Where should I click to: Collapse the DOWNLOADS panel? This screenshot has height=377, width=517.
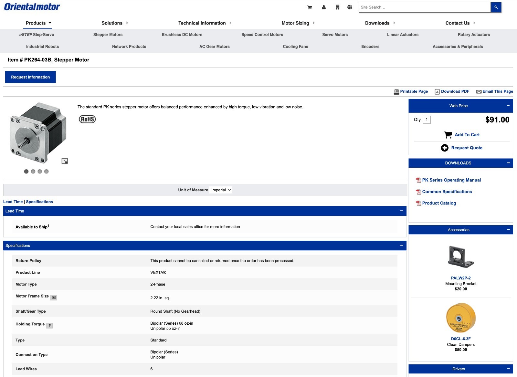pyautogui.click(x=508, y=163)
